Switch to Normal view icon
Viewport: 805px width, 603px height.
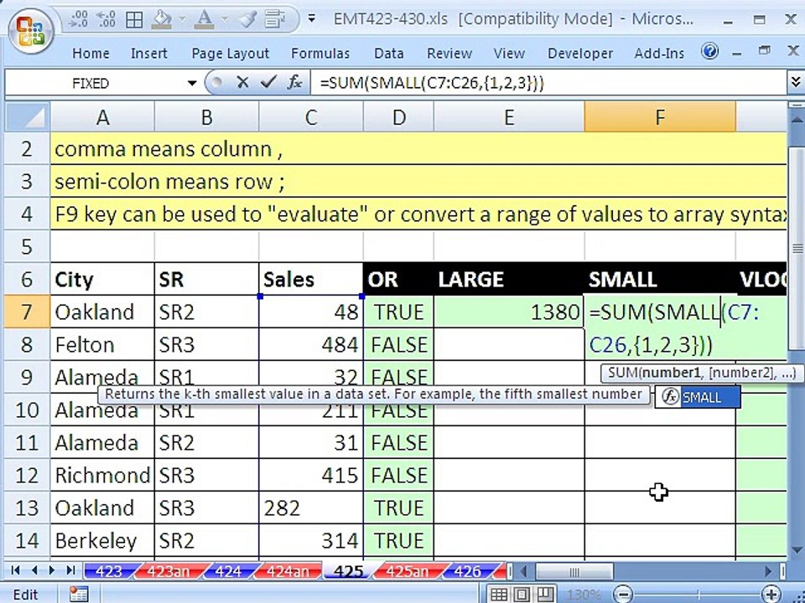tap(498, 595)
